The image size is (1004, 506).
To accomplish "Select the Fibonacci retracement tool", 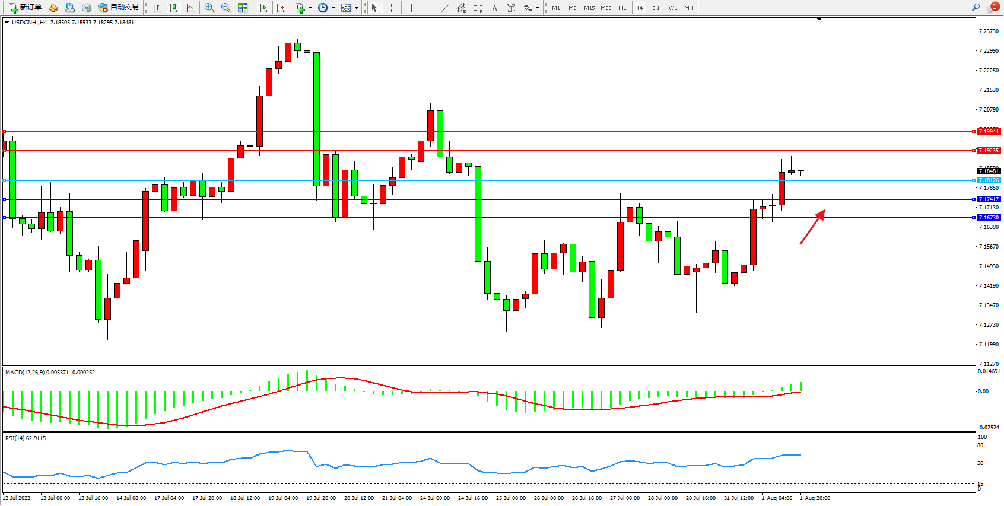I will [x=478, y=8].
